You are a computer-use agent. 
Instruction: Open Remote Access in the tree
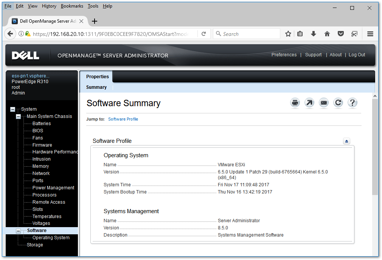(49, 202)
